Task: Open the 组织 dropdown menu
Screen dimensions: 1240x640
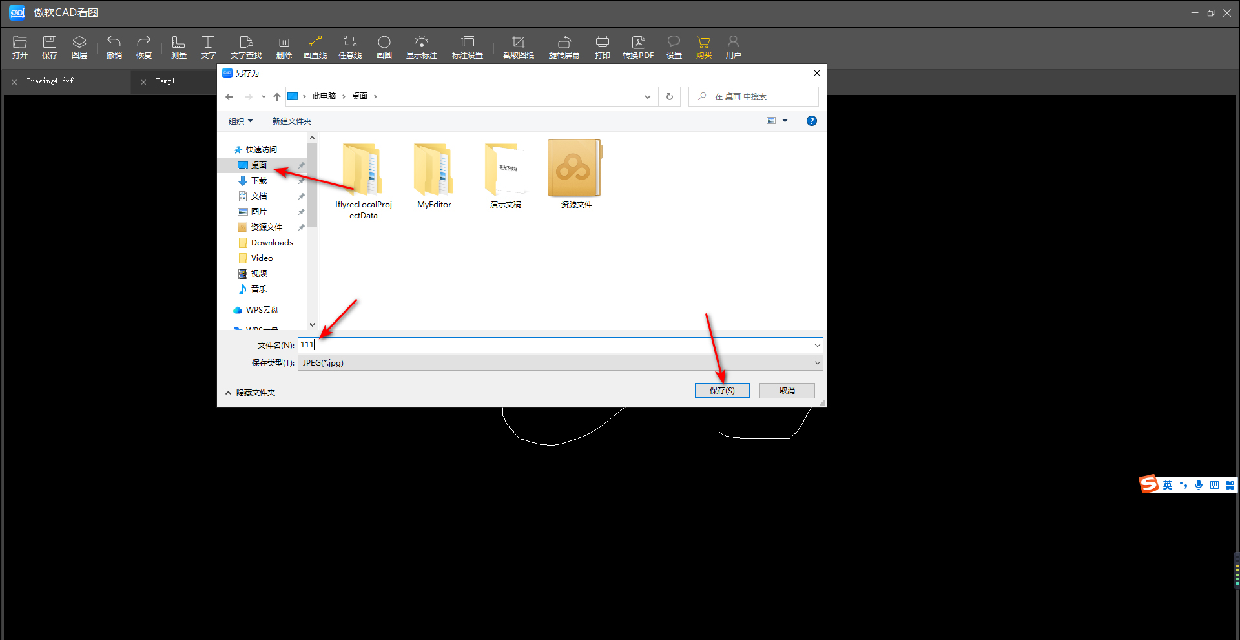Action: coord(240,121)
